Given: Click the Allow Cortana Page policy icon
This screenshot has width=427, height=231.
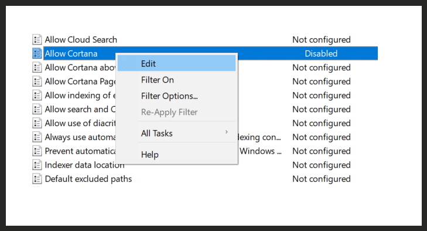Looking at the screenshot, I should click(x=37, y=81).
